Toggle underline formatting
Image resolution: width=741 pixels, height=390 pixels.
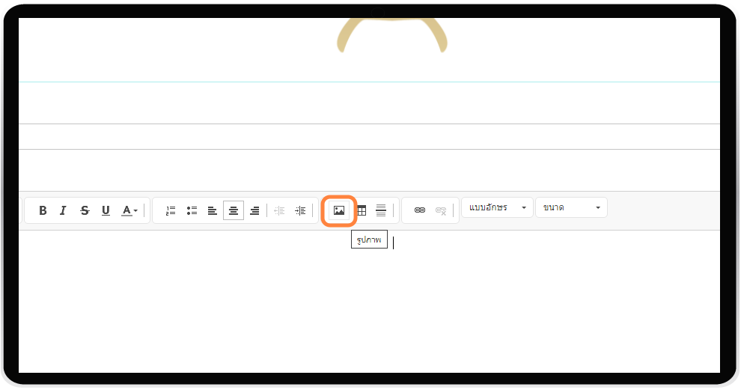(x=106, y=210)
